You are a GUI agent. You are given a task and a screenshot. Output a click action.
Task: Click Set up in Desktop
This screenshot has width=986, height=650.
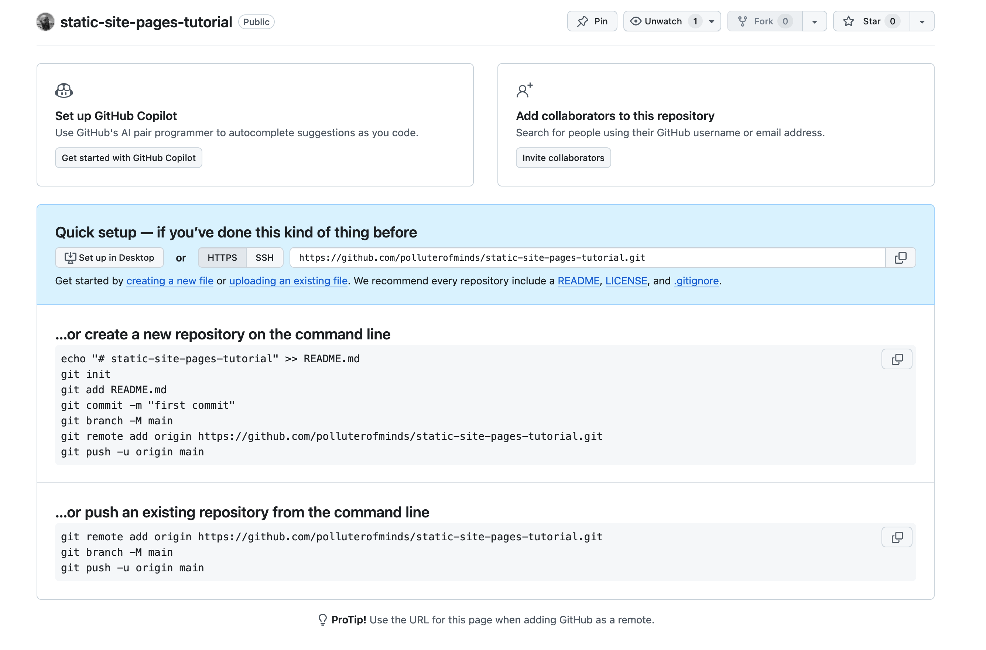tap(109, 257)
